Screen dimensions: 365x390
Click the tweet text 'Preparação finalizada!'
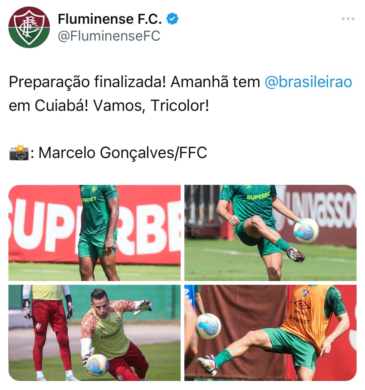point(87,82)
